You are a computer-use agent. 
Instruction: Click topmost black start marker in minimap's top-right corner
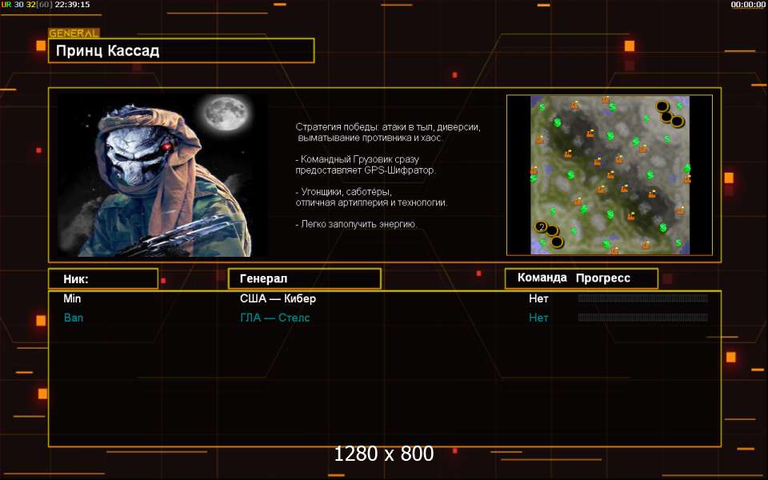click(x=662, y=106)
